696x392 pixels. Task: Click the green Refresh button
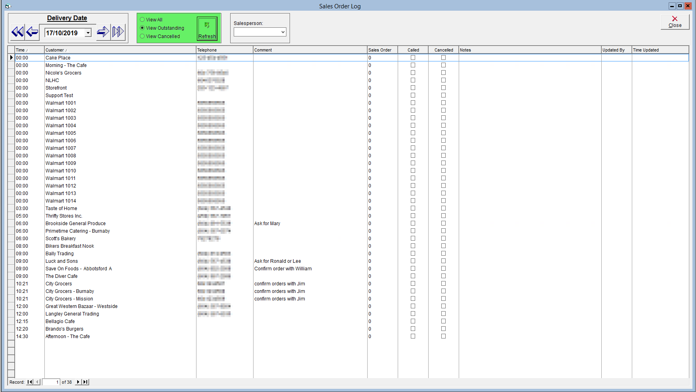(x=207, y=28)
